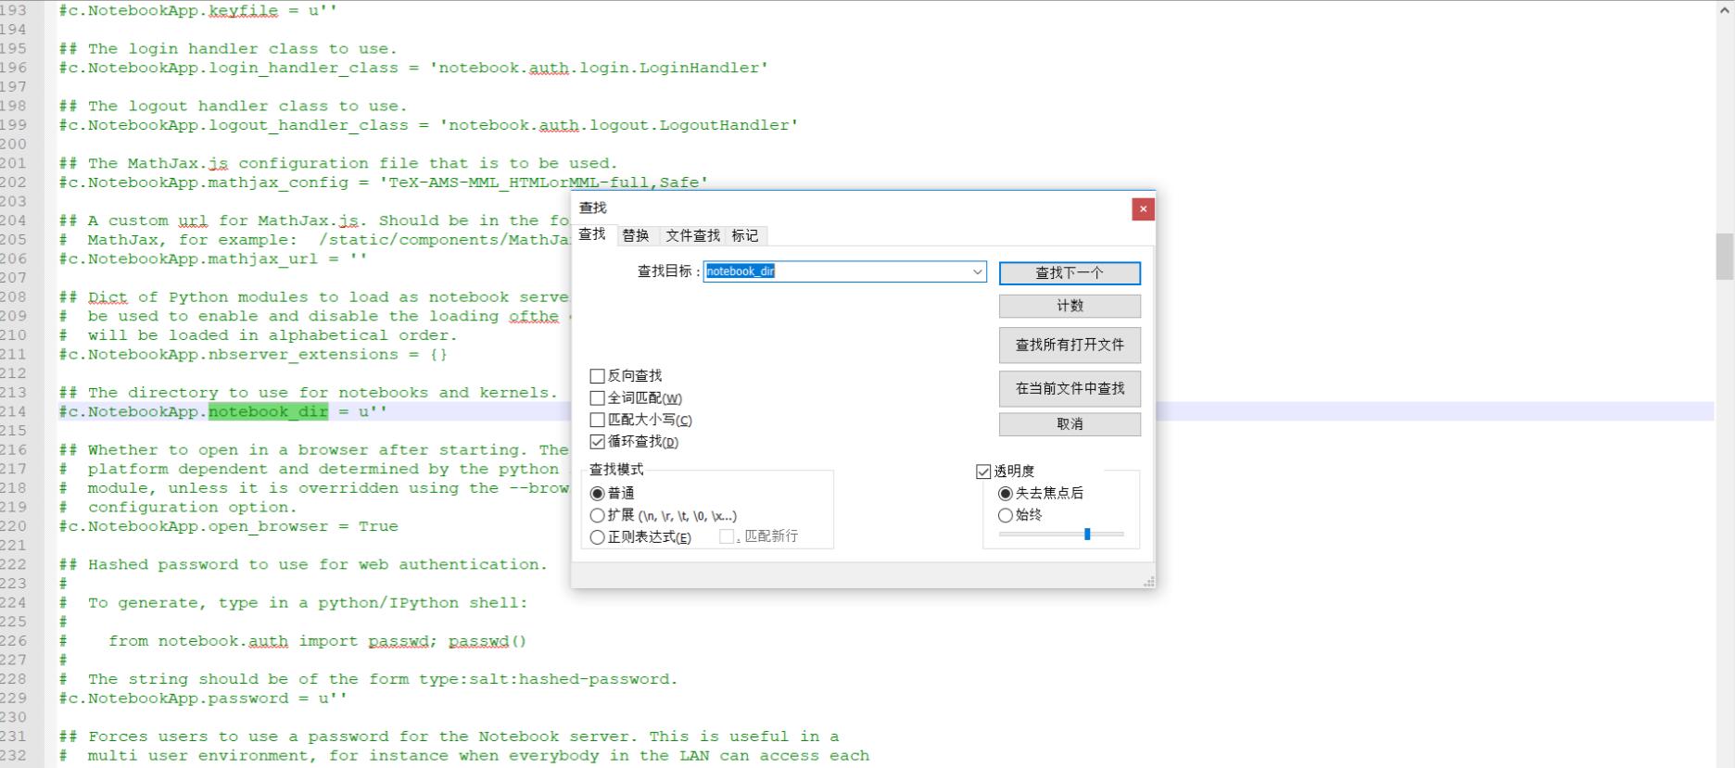Select the 始终 transparency radio

pos(1006,515)
